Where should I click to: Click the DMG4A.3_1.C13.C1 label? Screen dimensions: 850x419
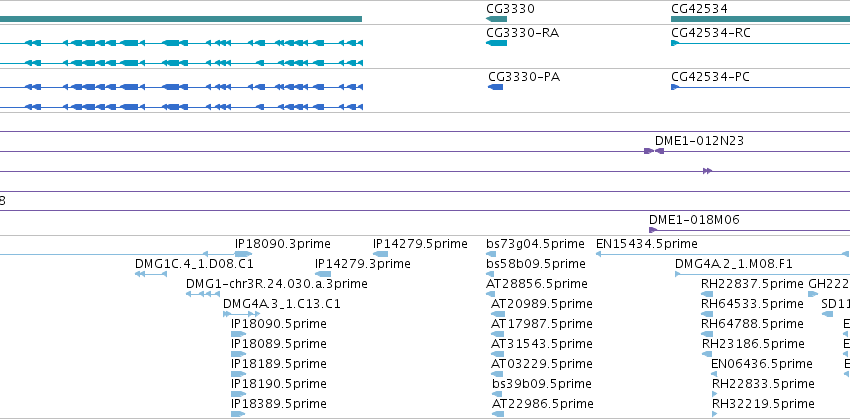point(282,304)
